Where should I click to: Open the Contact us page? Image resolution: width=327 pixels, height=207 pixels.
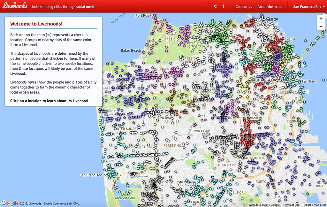244,7
